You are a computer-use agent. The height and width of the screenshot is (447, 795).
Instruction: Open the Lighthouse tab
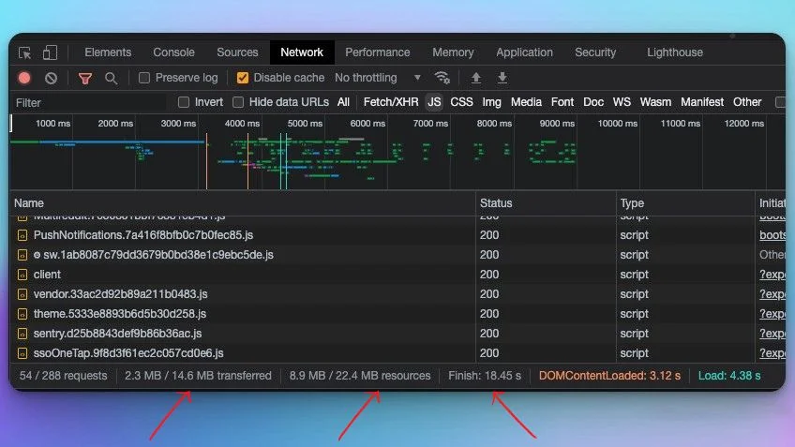pyautogui.click(x=675, y=52)
